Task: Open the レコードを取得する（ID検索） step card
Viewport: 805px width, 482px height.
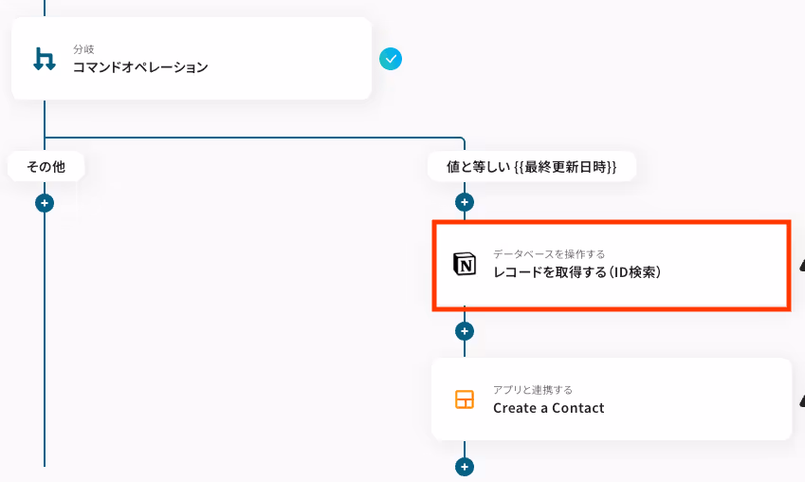Action: pos(612,266)
